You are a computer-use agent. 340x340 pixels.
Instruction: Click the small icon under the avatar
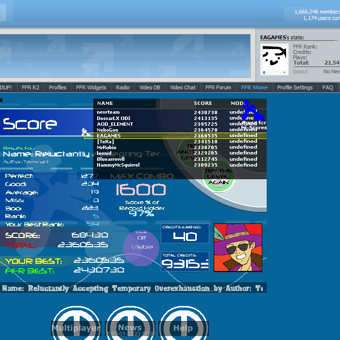coord(264,72)
